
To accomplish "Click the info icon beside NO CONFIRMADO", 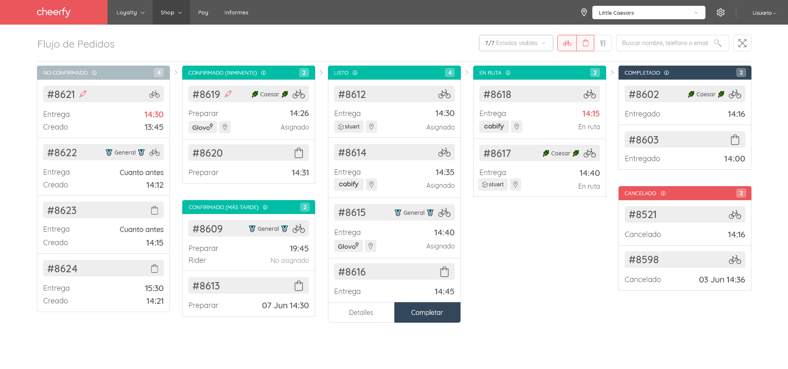I will pos(94,73).
